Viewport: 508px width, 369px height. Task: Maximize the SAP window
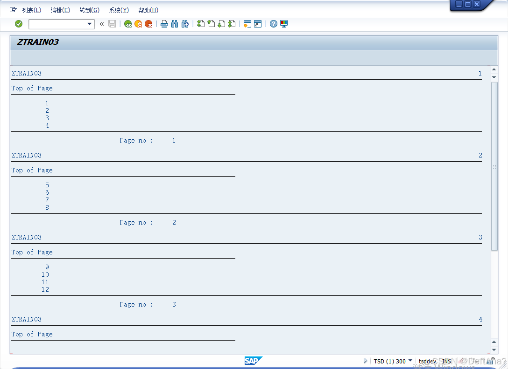[x=468, y=4]
